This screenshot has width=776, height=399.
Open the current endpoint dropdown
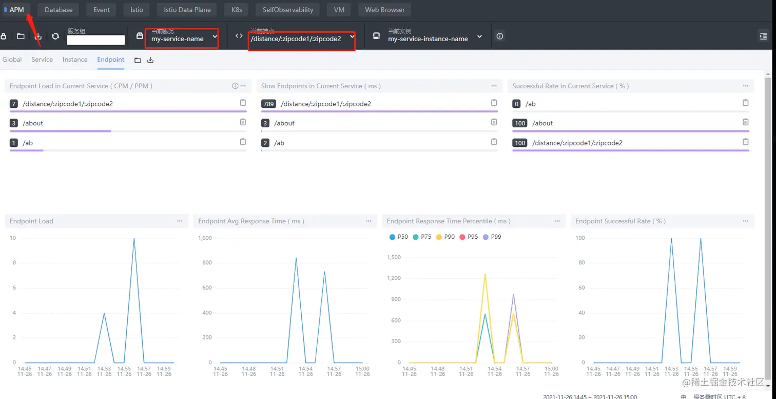click(x=302, y=39)
